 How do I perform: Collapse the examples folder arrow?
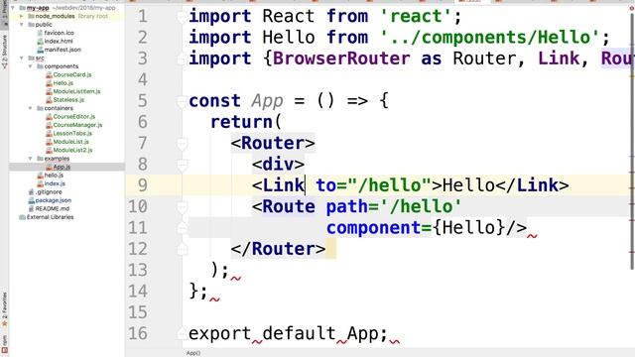pos(31,159)
